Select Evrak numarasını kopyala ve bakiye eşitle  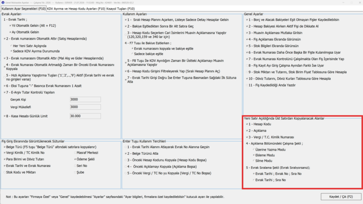pos(133,49)
